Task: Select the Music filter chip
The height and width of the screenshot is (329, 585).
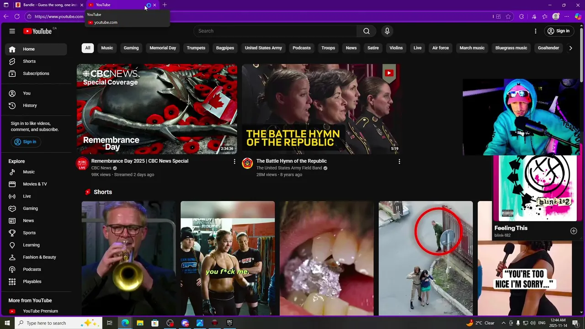Action: 107,48
